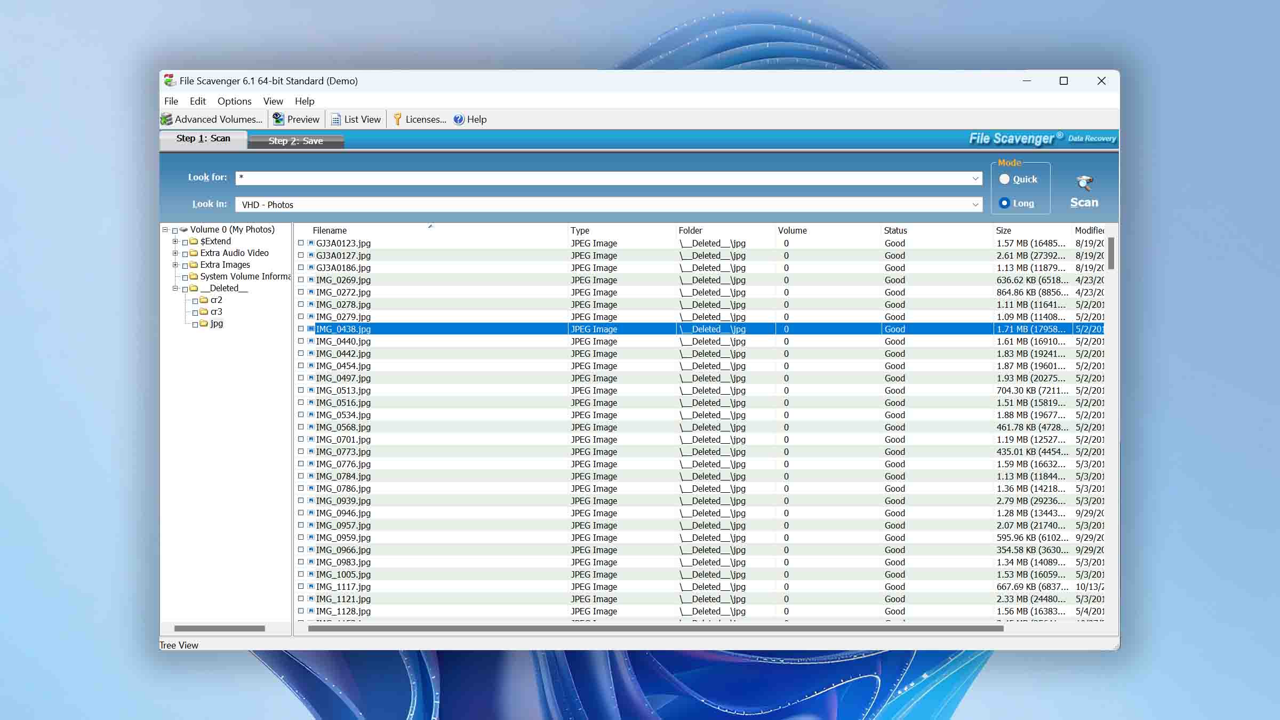
Task: Open the File menu
Action: pos(171,101)
